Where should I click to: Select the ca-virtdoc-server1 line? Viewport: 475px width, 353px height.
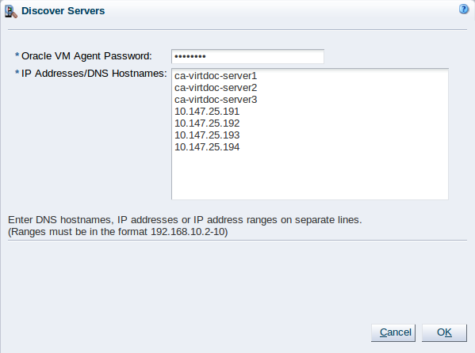point(216,76)
